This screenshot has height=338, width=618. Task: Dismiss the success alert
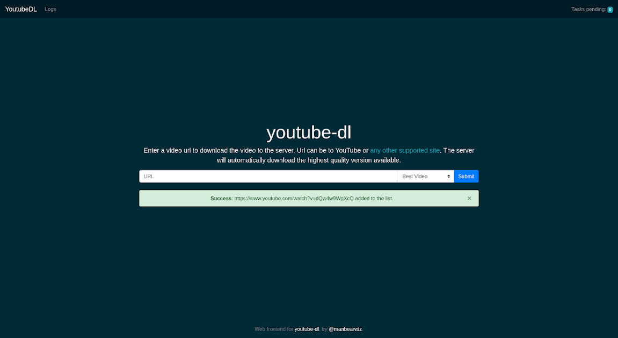pos(469,198)
